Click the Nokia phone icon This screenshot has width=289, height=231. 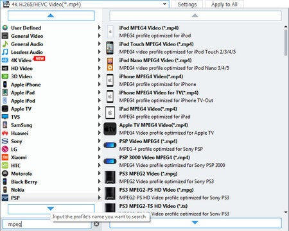click(5, 190)
